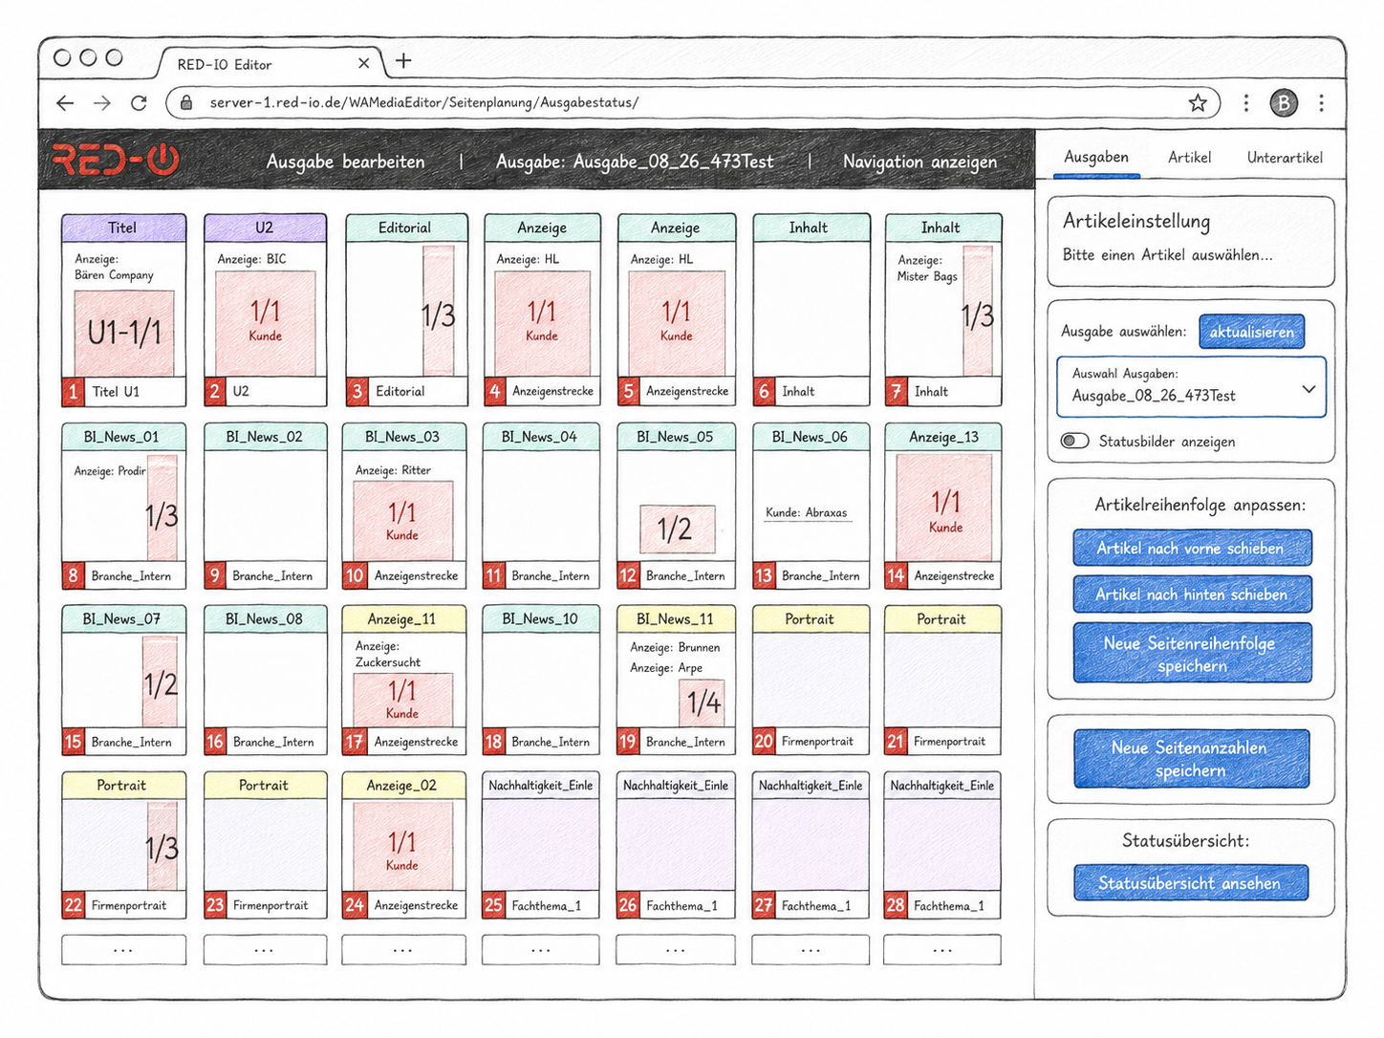Select page 28 Fachthema_1 card
This screenshot has width=1384, height=1038.
pos(943,845)
